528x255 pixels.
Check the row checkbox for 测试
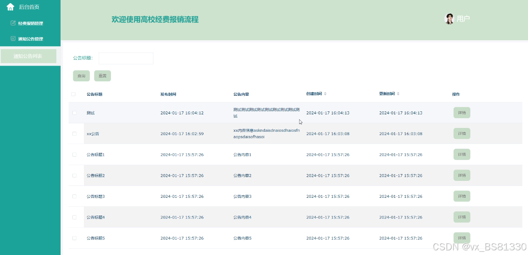tap(75, 113)
